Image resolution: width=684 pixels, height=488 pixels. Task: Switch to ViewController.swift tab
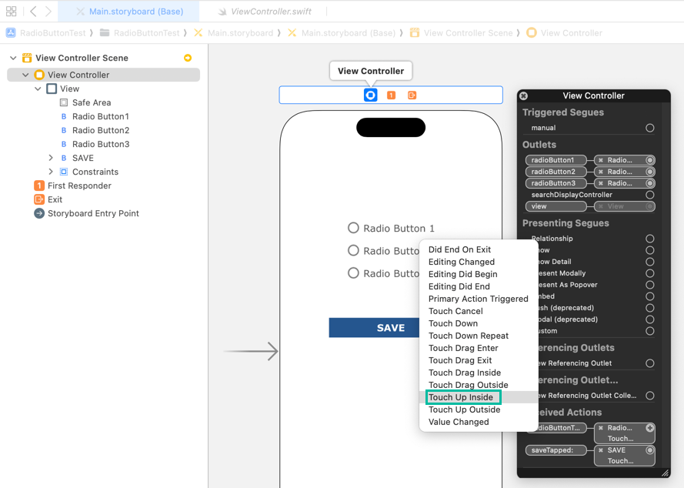[269, 12]
